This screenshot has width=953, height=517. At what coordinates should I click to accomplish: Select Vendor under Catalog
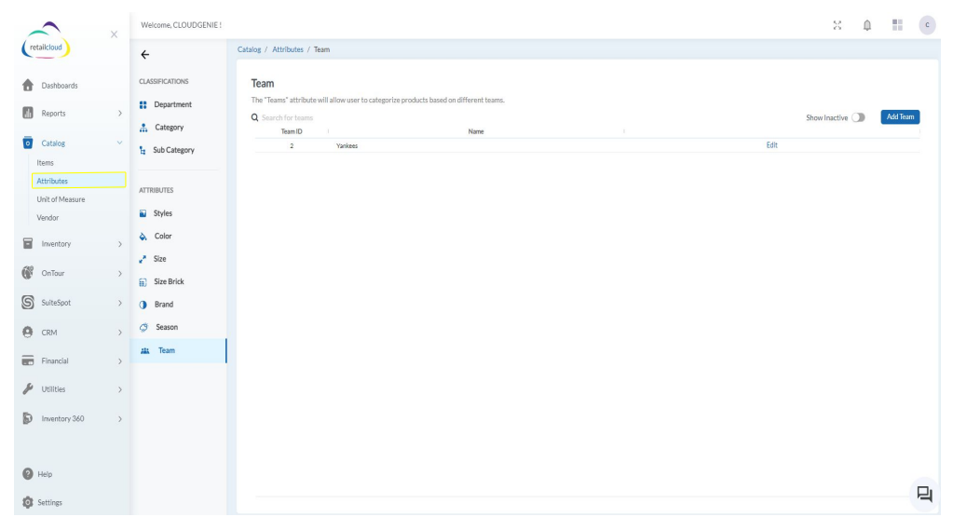(48, 217)
